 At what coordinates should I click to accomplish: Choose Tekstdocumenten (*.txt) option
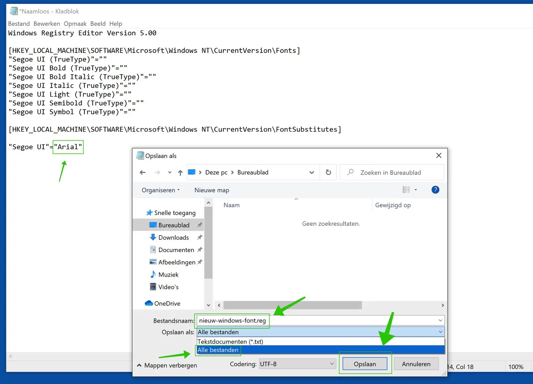[x=320, y=341]
